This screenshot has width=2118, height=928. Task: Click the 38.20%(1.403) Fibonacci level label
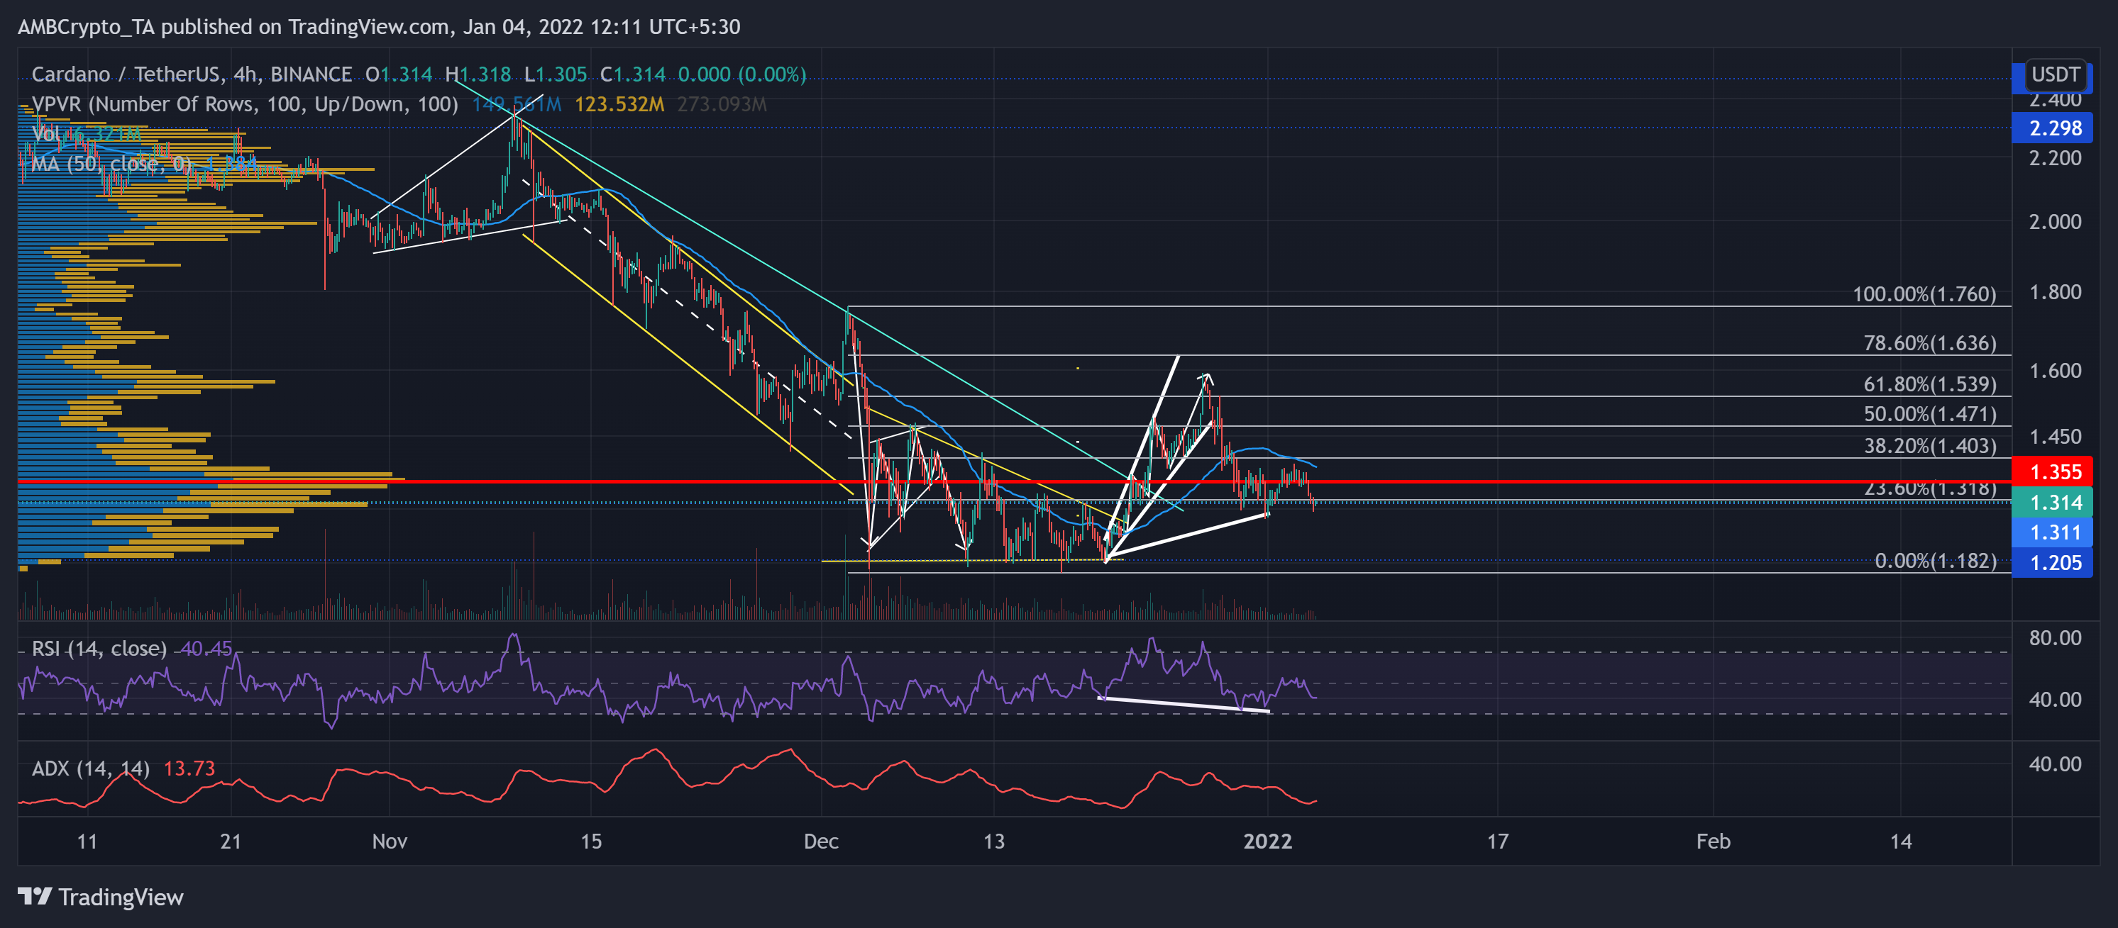[1929, 446]
